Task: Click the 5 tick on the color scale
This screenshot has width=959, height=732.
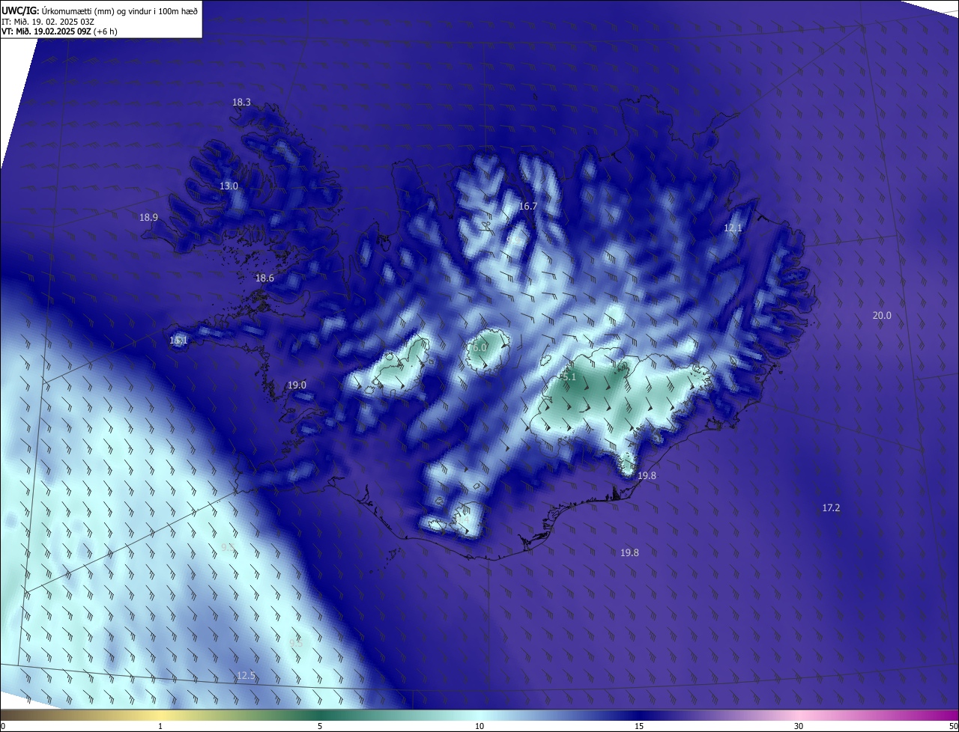Action: (x=320, y=726)
